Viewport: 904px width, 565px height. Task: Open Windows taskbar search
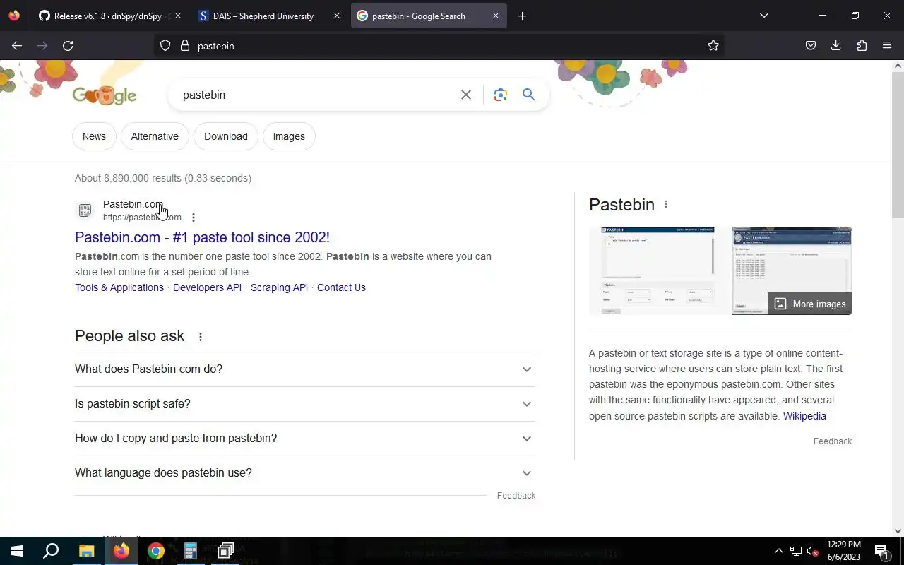[51, 551]
